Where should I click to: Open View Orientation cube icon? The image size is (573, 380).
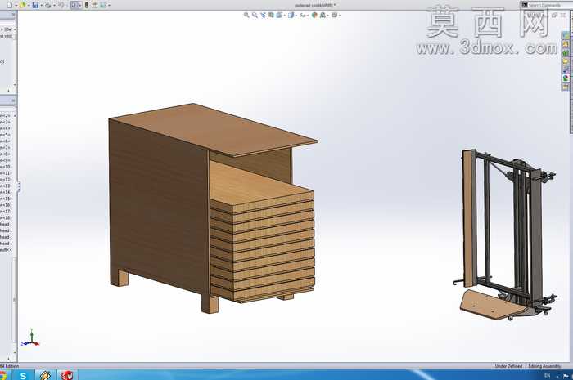click(x=280, y=16)
